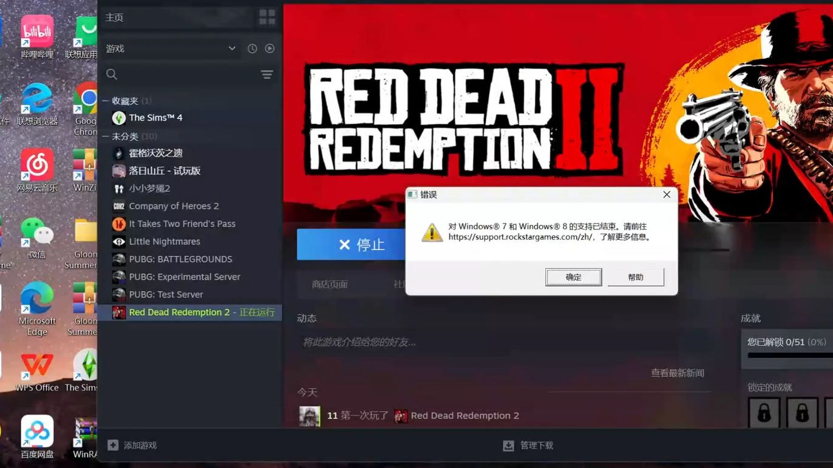The width and height of the screenshot is (833, 468).
Task: Open the 商店页面 tab
Action: click(x=330, y=283)
